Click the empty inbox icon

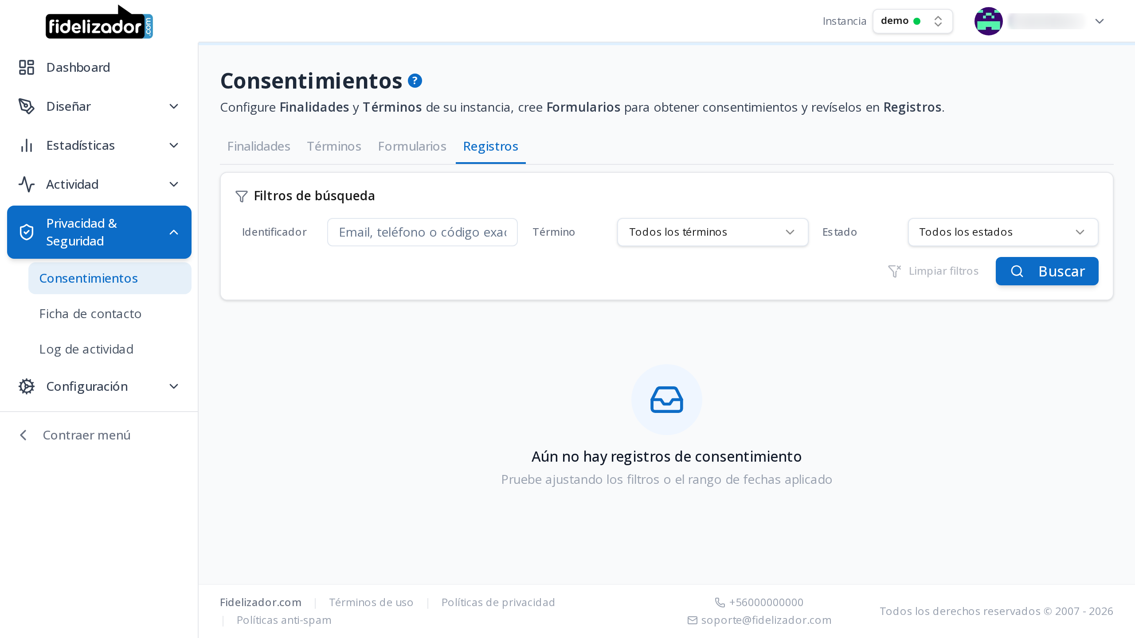(x=667, y=400)
